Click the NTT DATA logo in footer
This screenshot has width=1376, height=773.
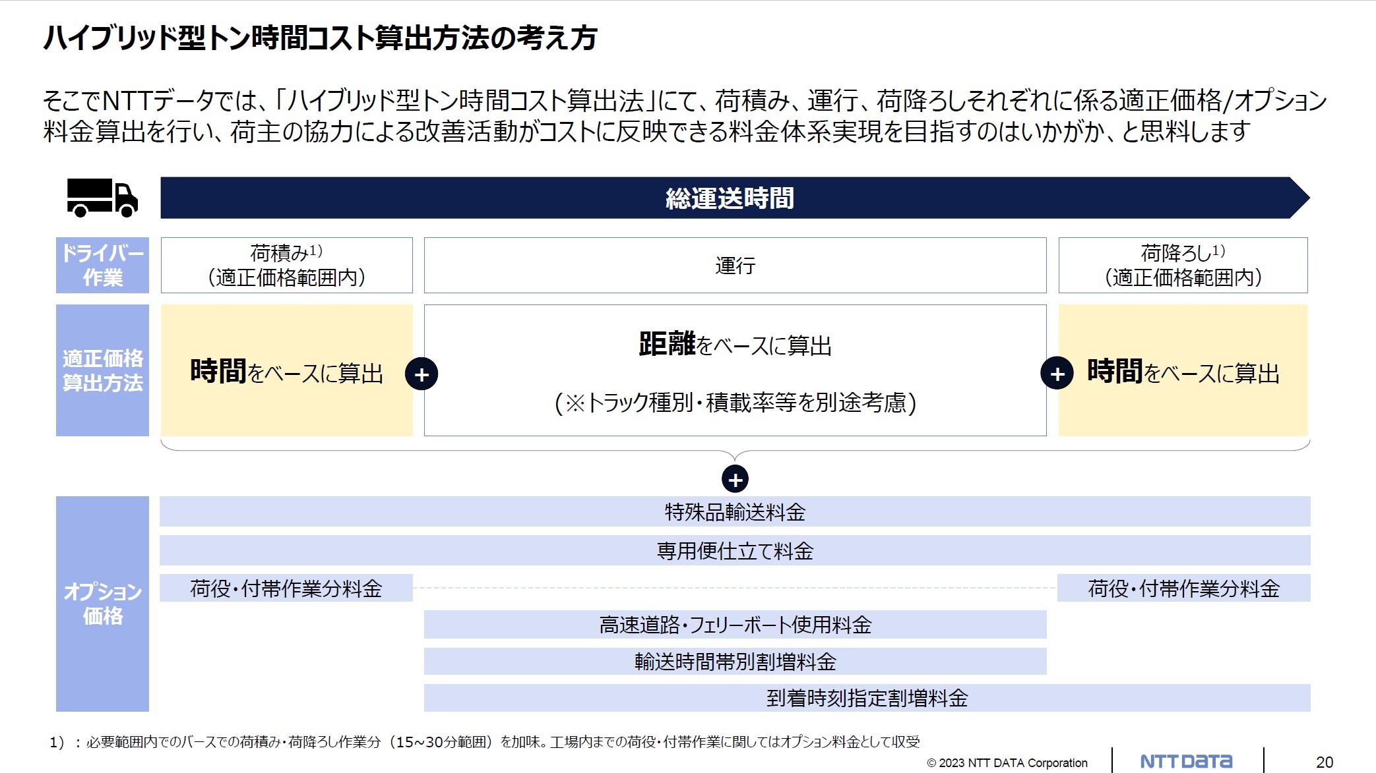1186,761
